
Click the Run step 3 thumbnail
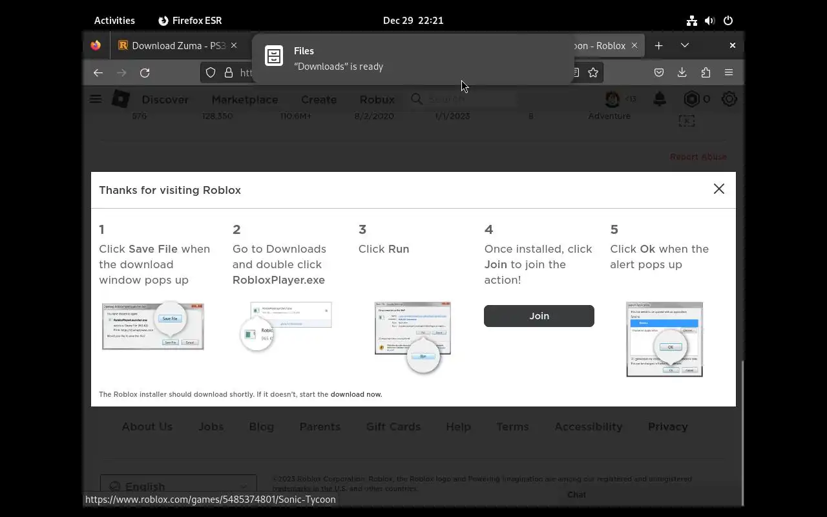pos(412,337)
